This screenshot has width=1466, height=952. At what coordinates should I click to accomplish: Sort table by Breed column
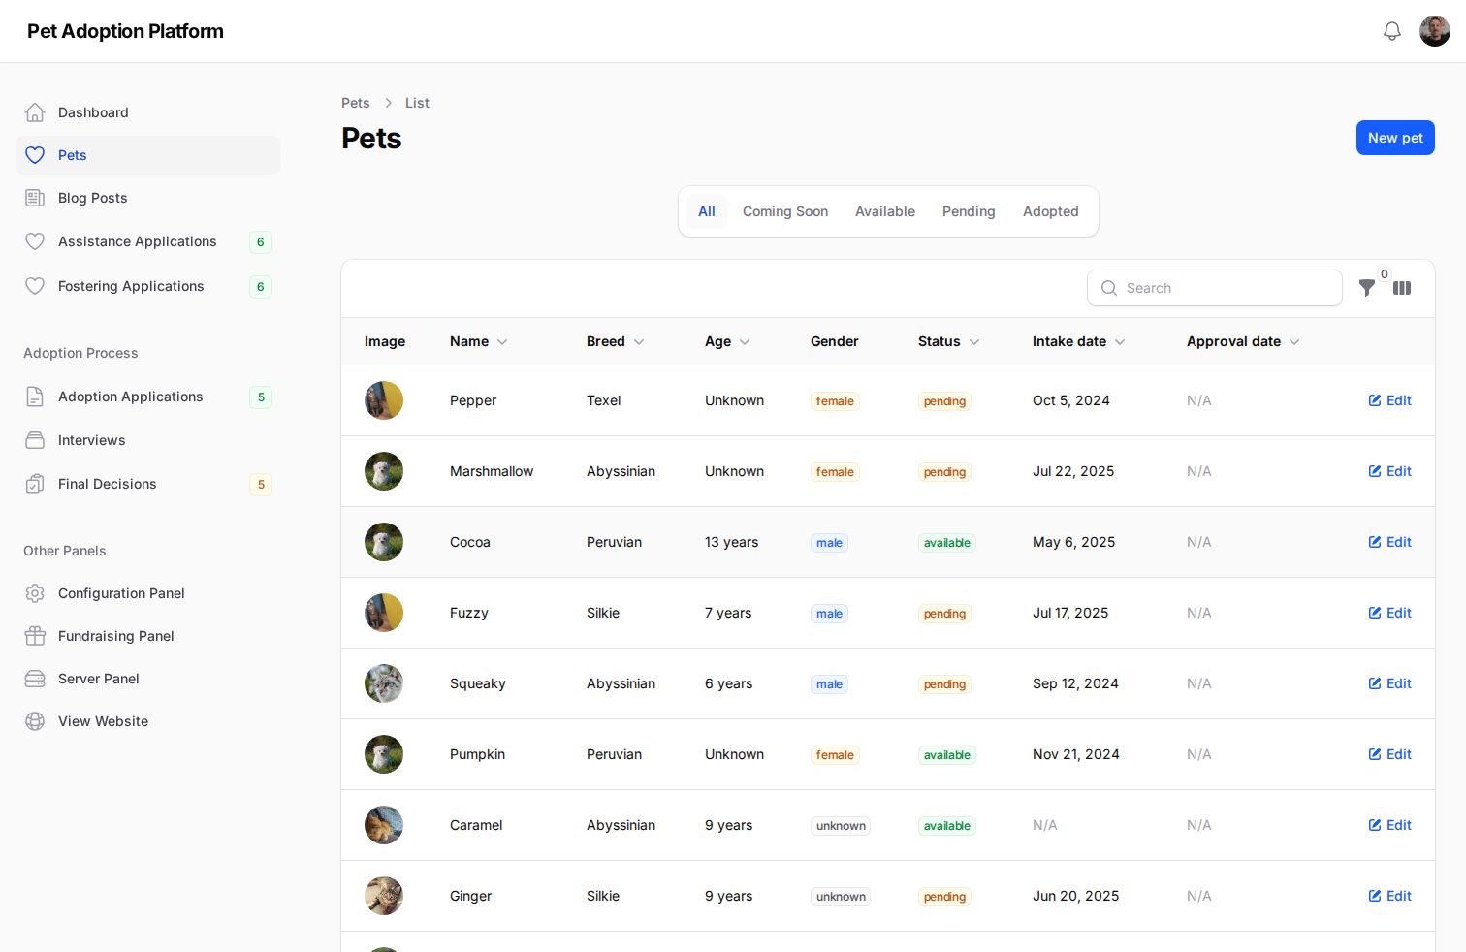click(616, 341)
